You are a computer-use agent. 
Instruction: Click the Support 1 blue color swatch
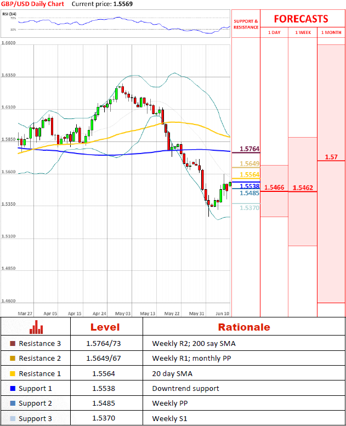[x=13, y=389]
